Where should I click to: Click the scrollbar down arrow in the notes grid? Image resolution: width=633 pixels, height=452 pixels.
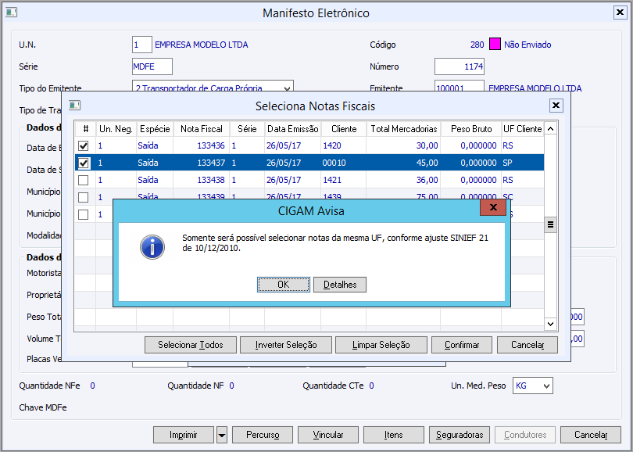(550, 324)
